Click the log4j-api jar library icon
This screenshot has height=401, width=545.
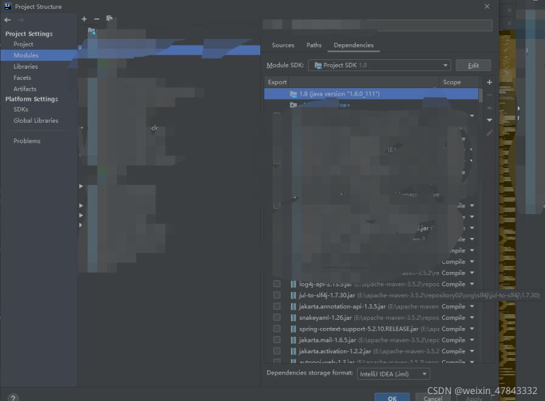pyautogui.click(x=294, y=284)
